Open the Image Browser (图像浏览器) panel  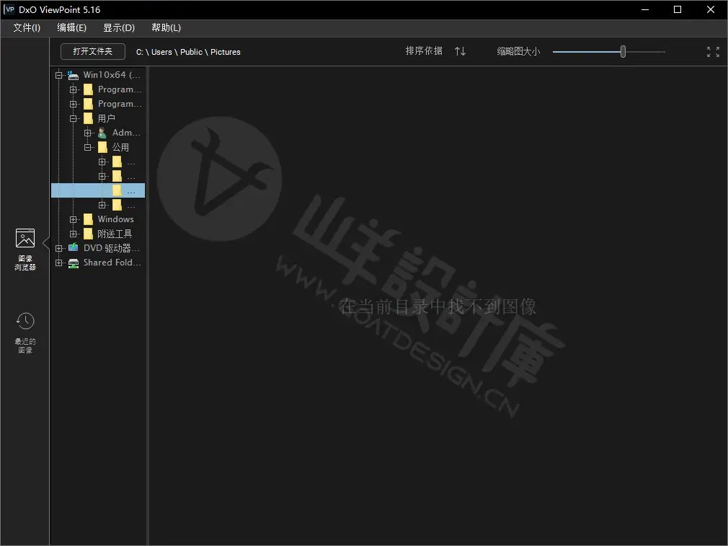coord(25,250)
